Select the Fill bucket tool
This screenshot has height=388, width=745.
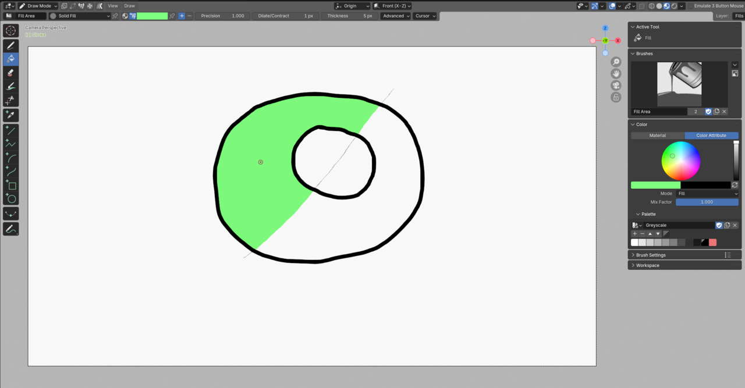click(x=10, y=59)
